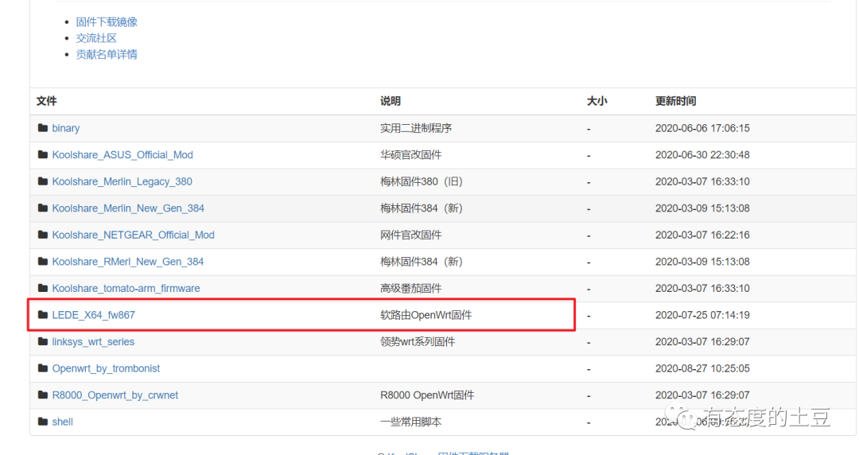859x455 pixels.
Task: Click folder icon beside Koolshare_tomato-arm_firmware
Action: coord(43,288)
